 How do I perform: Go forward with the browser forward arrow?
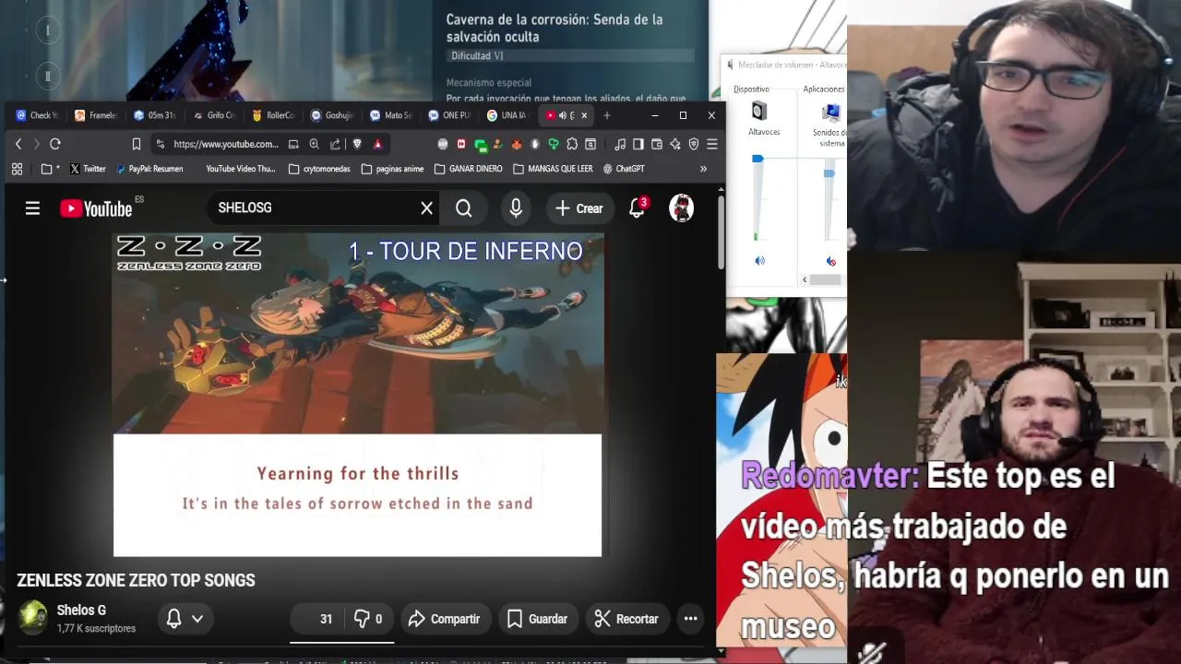(36, 144)
